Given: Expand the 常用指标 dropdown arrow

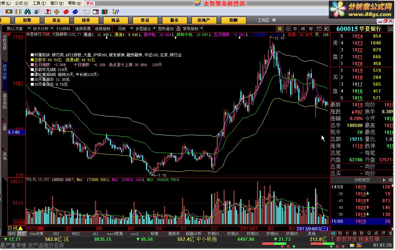Looking at the screenshot, I should click(x=201, y=29).
